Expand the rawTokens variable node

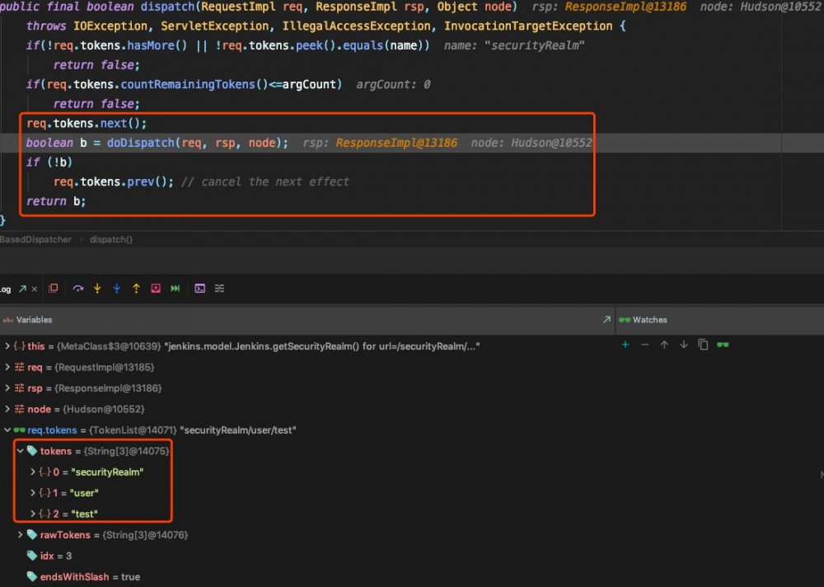pos(21,535)
